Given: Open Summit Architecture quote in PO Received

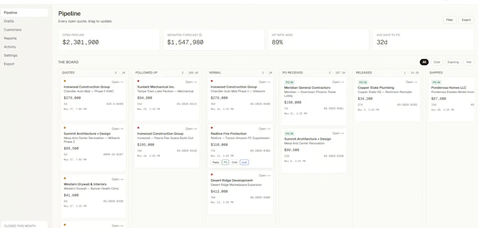Looking at the screenshot, I should click(338, 133).
